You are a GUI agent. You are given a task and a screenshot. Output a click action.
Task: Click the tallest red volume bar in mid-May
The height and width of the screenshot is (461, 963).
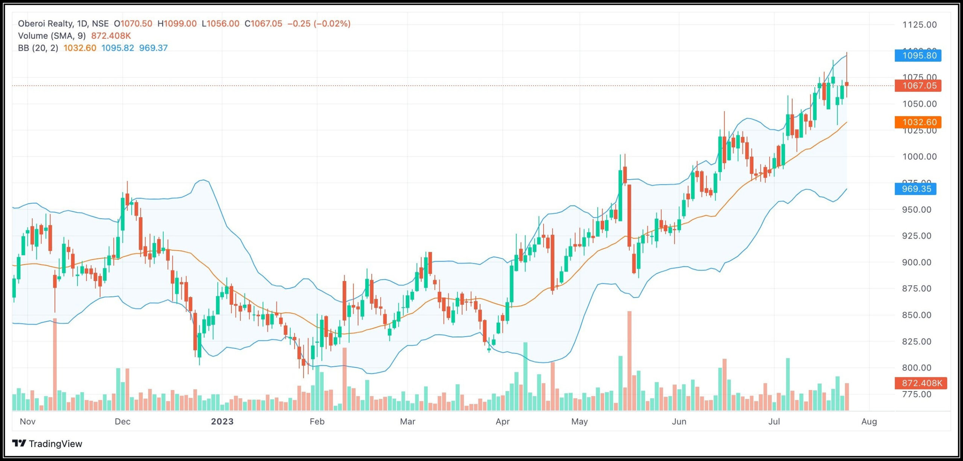pyautogui.click(x=629, y=361)
